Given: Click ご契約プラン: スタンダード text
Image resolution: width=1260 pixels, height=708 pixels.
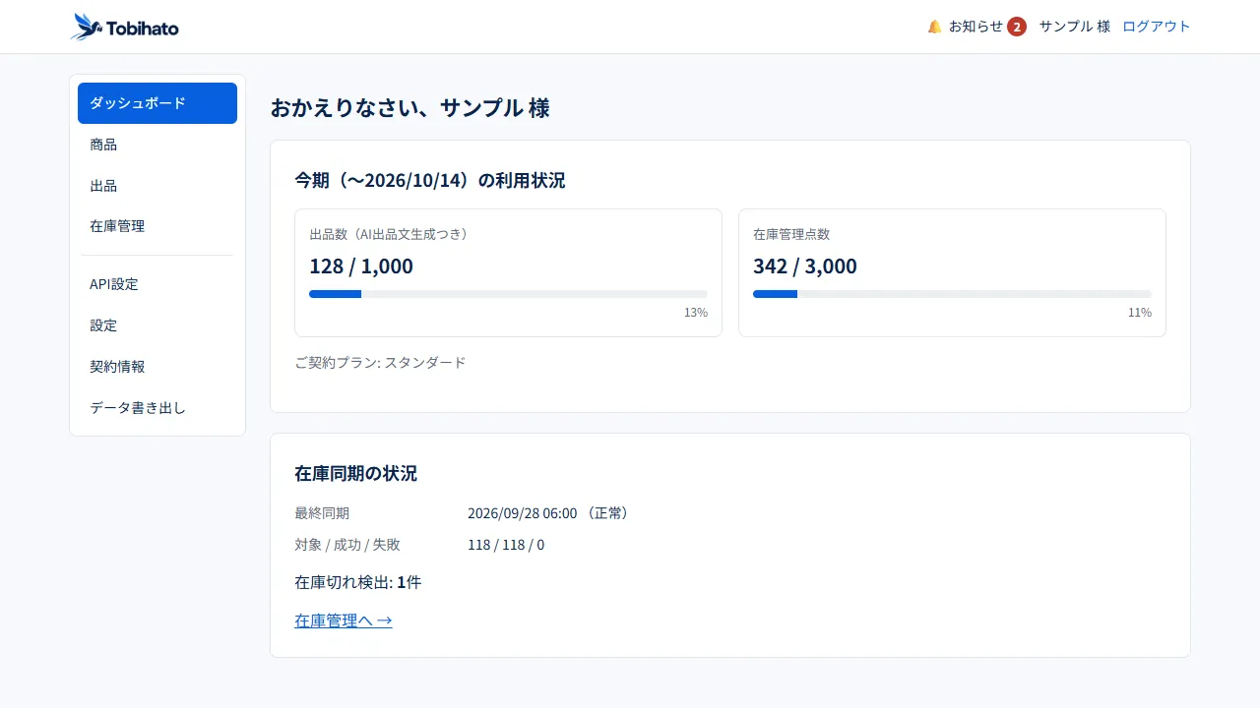Looking at the screenshot, I should click(380, 363).
